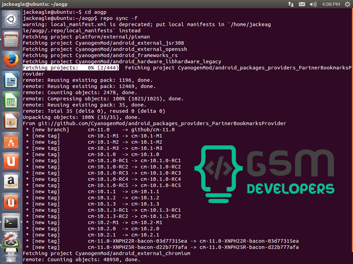The image size is (353, 264).
Task: Click 'remote: Reusing existing pack: 1196, done.'
Action: pos(88,80)
